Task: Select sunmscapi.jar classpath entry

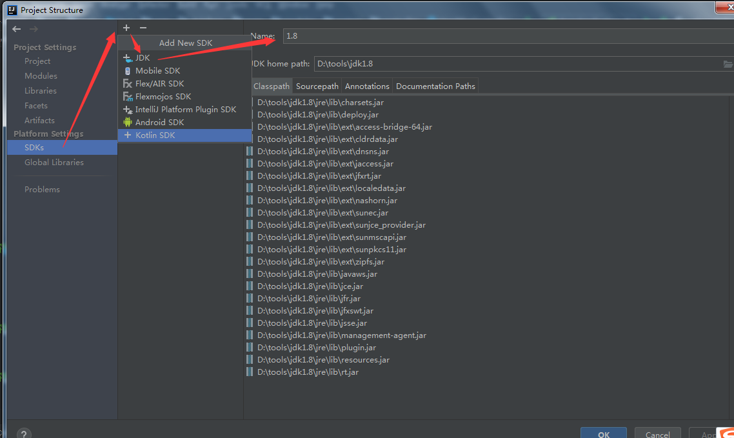Action: (332, 237)
